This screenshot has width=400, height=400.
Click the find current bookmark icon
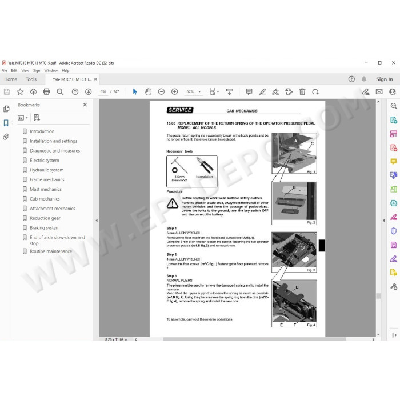(x=37, y=118)
